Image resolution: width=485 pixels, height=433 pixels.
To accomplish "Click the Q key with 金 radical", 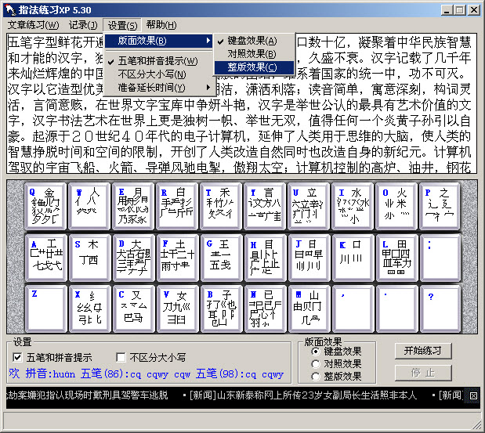I will (x=45, y=207).
